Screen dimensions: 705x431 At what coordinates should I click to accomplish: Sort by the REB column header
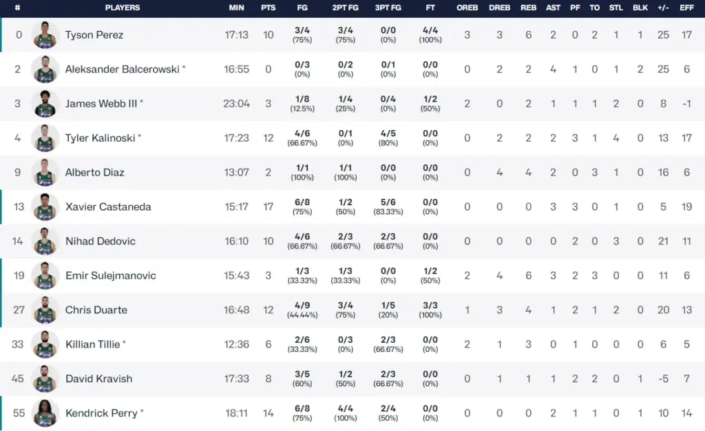click(529, 8)
